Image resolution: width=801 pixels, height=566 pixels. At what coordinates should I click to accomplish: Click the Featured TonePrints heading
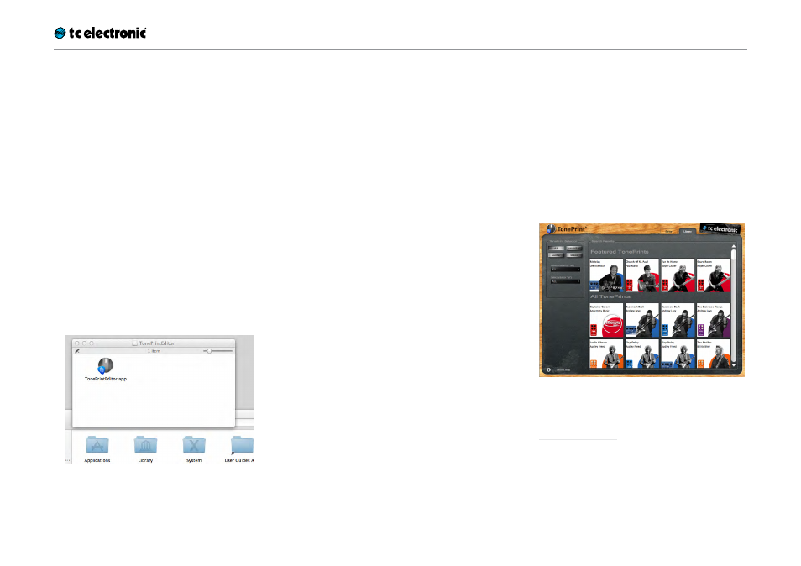619,252
